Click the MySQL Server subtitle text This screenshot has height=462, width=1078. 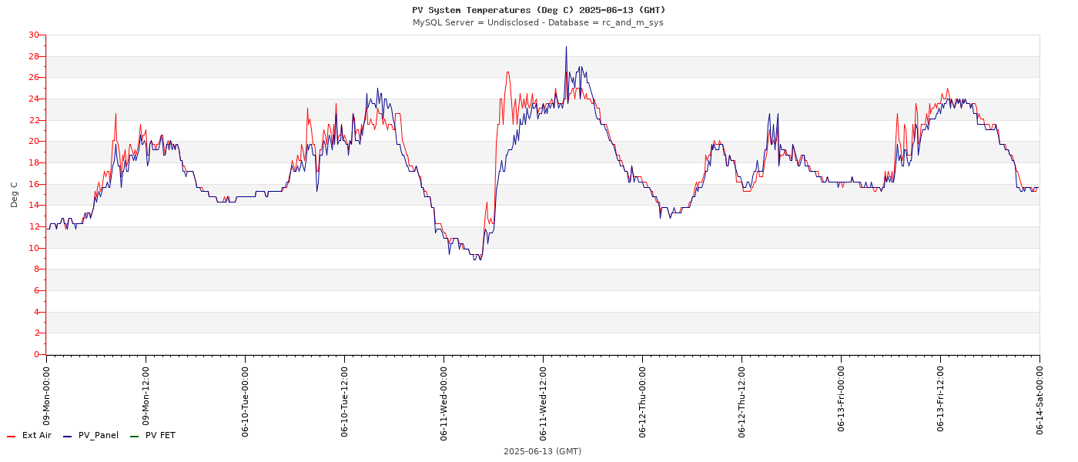tap(538, 23)
